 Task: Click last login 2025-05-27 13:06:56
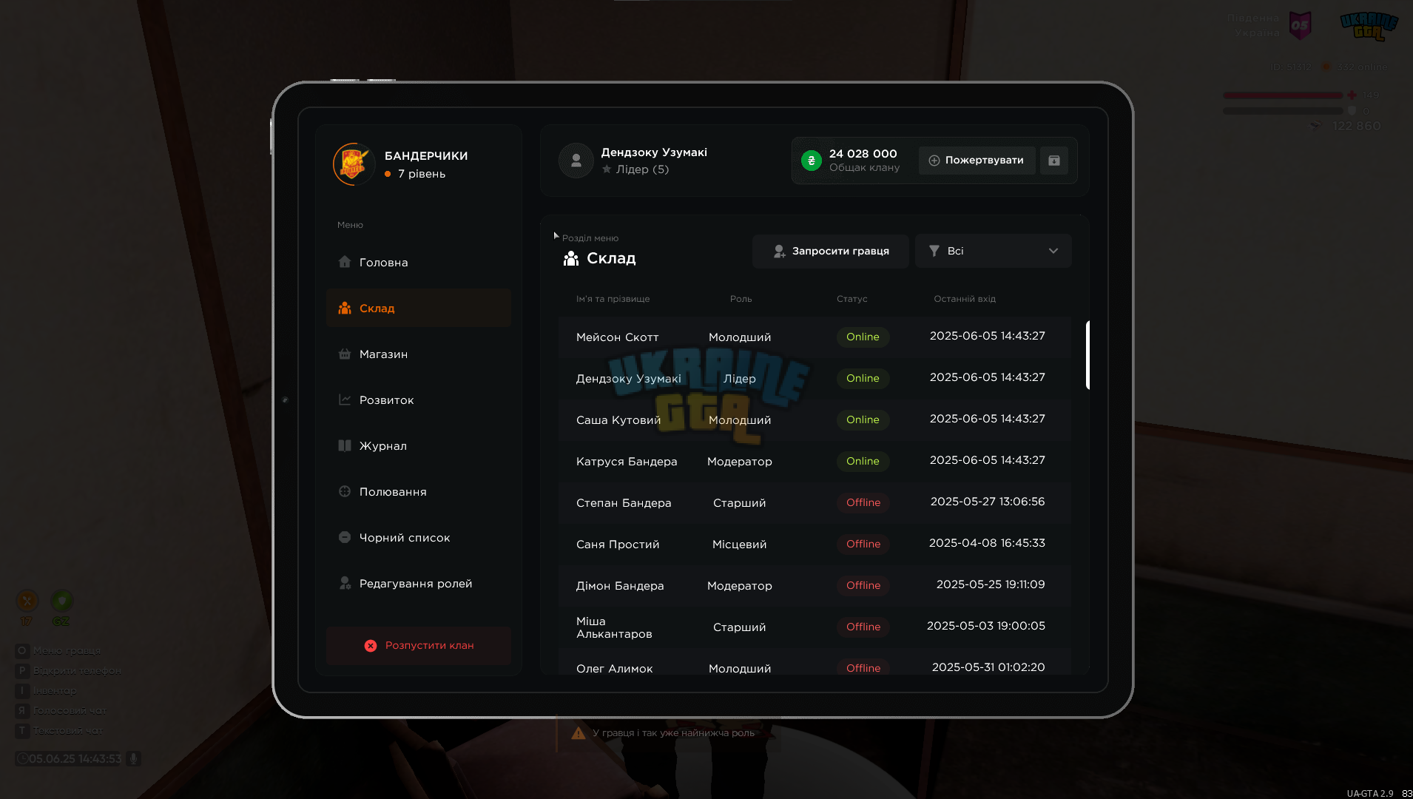click(x=988, y=502)
